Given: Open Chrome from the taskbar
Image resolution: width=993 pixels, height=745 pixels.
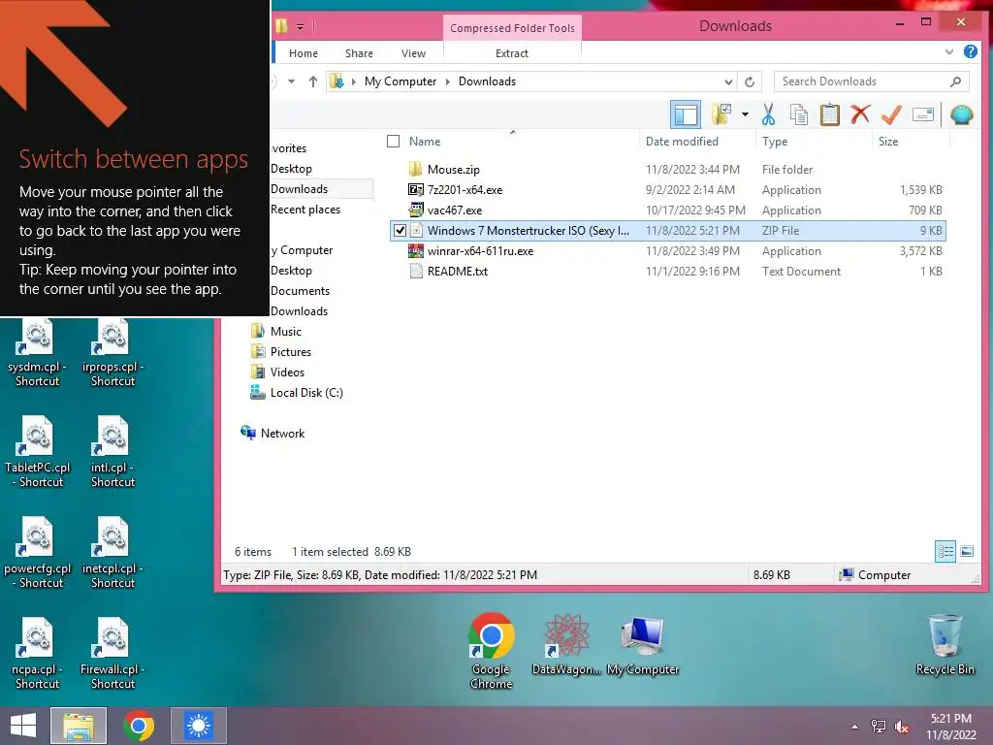Looking at the screenshot, I should click(139, 726).
